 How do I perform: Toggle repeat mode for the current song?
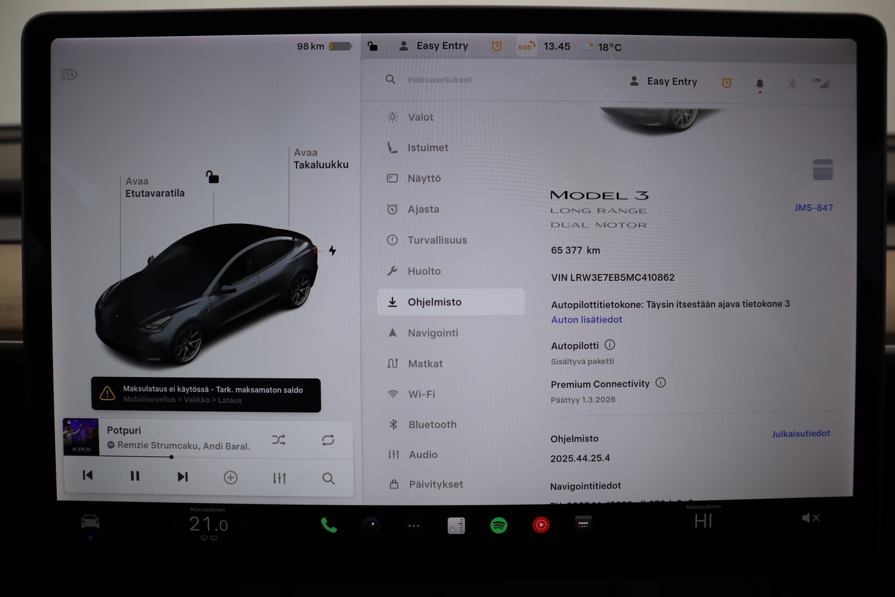328,440
